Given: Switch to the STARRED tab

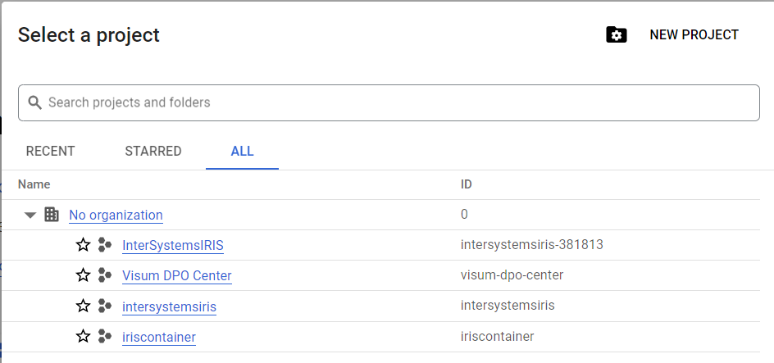Looking at the screenshot, I should (x=153, y=151).
